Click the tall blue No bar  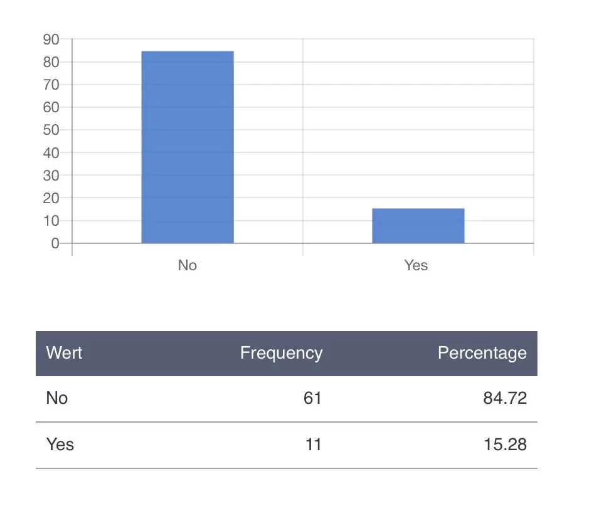tap(188, 147)
